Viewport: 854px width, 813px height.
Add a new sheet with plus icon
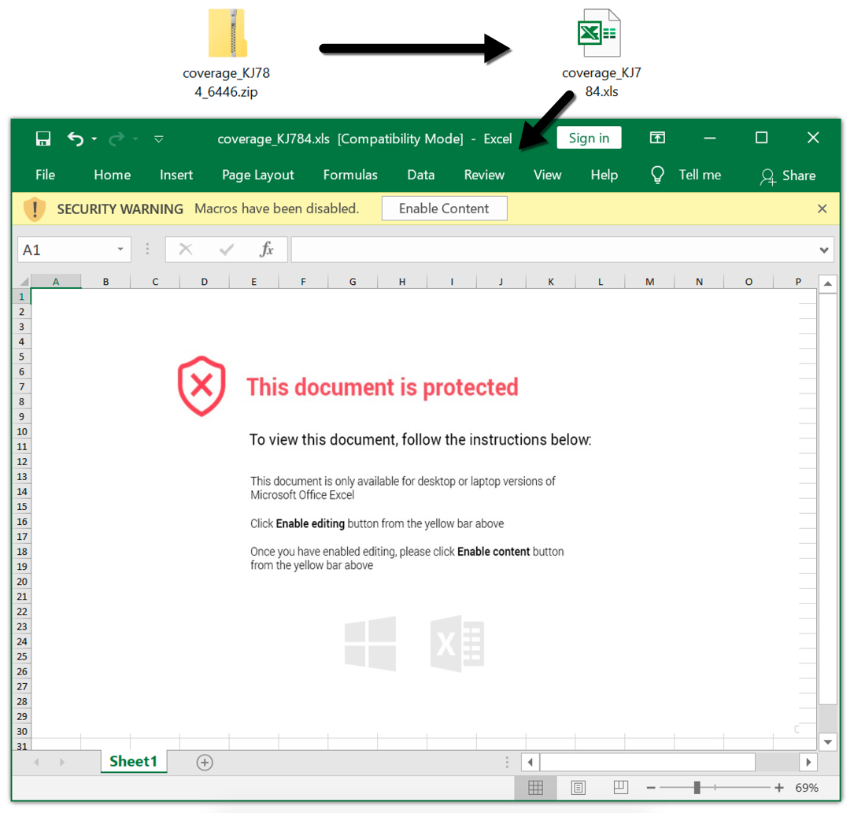pyautogui.click(x=205, y=763)
